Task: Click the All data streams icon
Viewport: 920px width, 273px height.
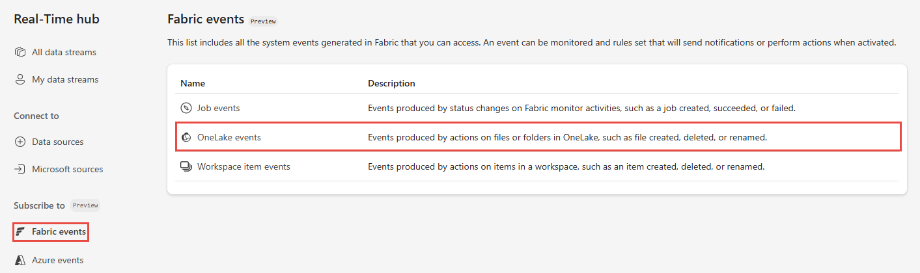Action: click(x=20, y=52)
